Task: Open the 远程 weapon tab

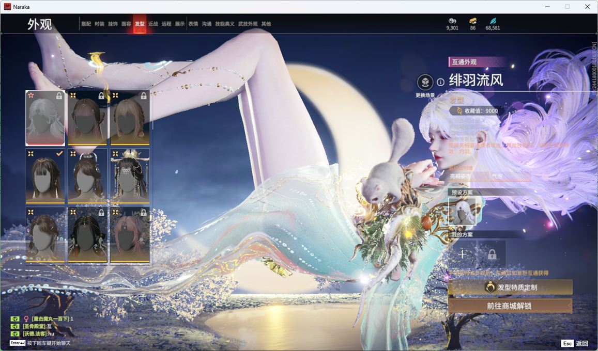Action: click(166, 24)
